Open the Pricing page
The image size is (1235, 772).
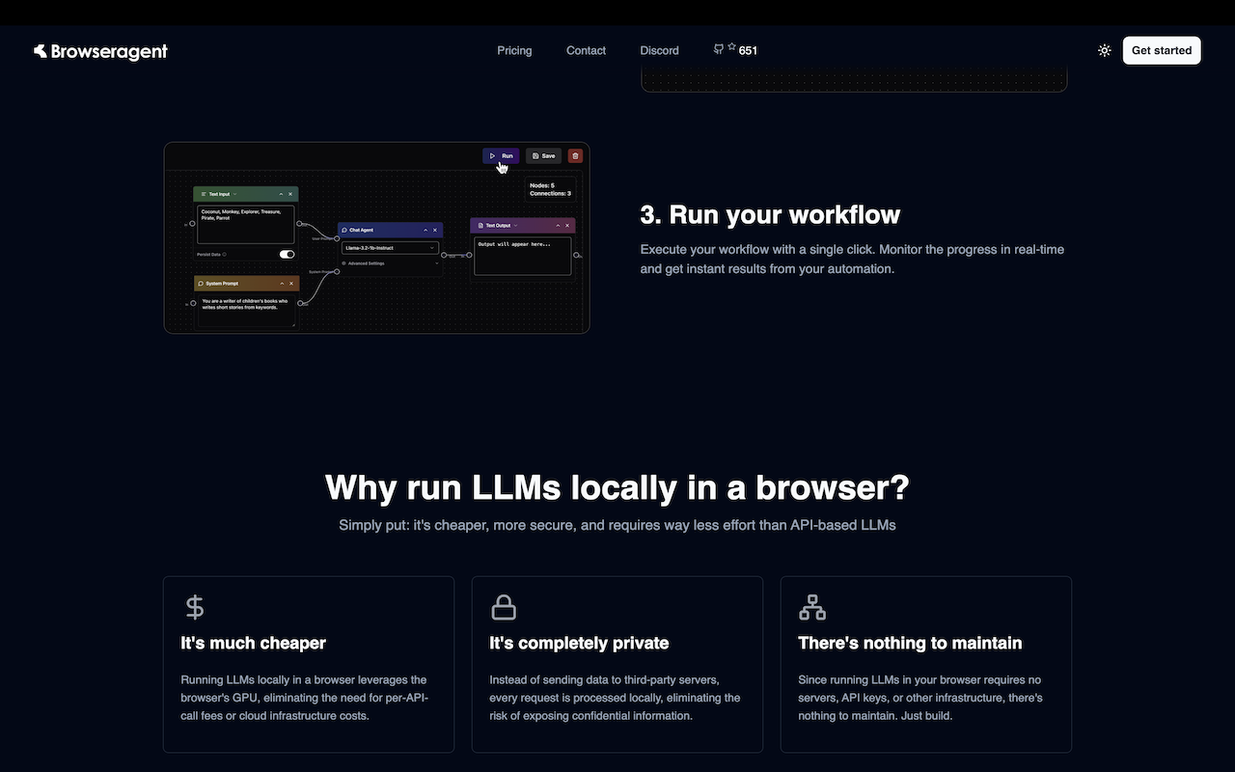(x=514, y=50)
